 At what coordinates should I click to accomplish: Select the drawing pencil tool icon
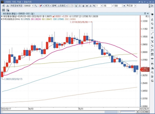[152, 19]
